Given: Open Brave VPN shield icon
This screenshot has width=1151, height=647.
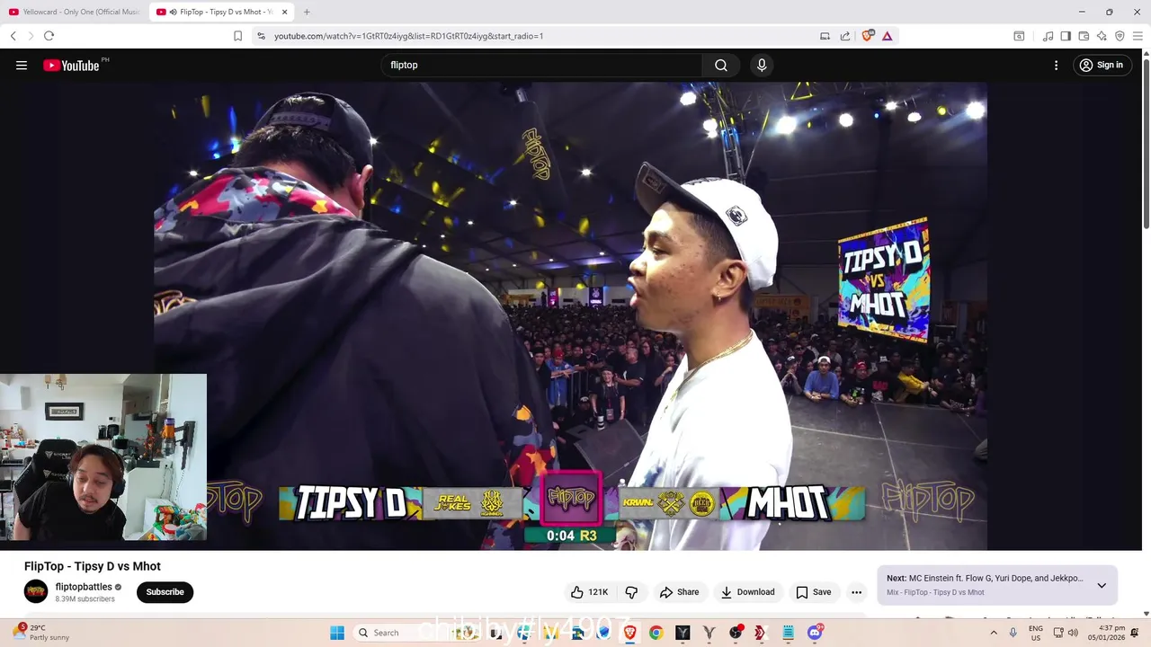Looking at the screenshot, I should (1120, 36).
